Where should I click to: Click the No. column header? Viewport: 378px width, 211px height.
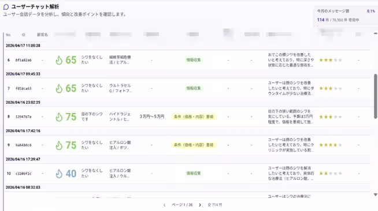coord(9,35)
